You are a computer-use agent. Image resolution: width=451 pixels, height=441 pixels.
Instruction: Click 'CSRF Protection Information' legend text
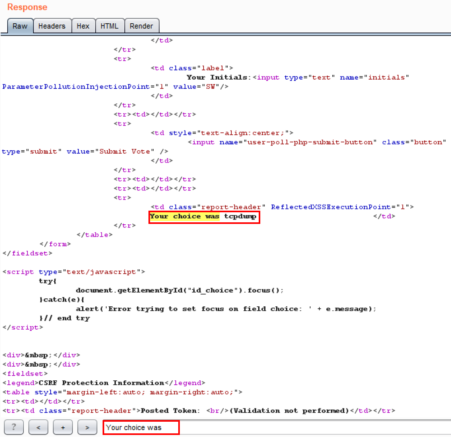pos(101,383)
